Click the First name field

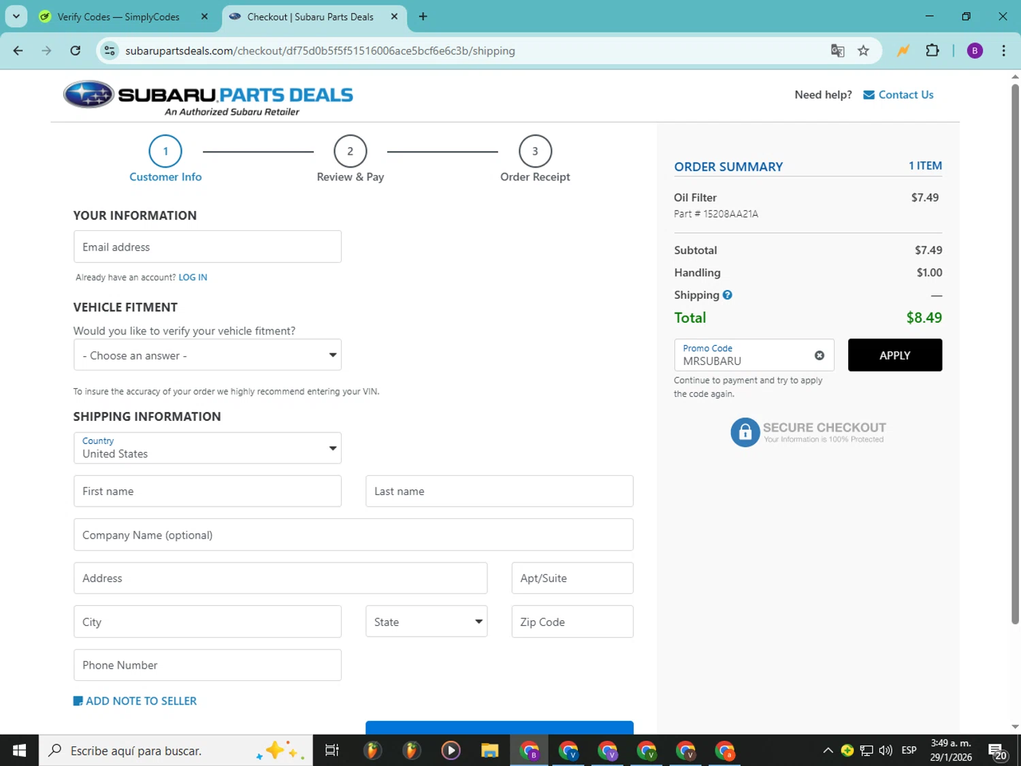(x=208, y=491)
